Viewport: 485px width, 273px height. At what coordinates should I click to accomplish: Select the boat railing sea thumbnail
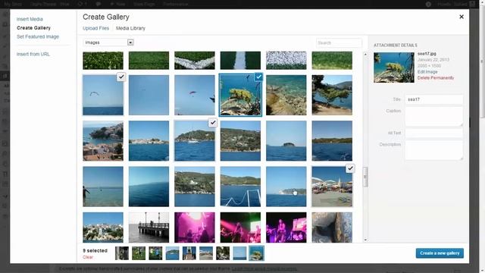(240, 187)
